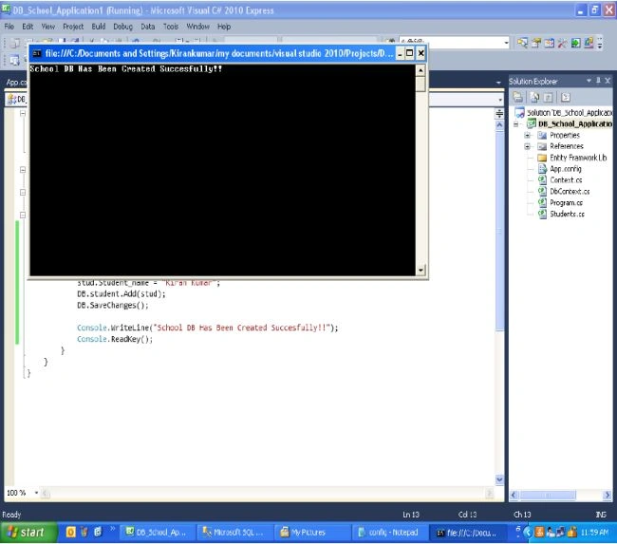Select DbContext.cs in Solution Explorer
617x544 pixels.
(x=570, y=192)
